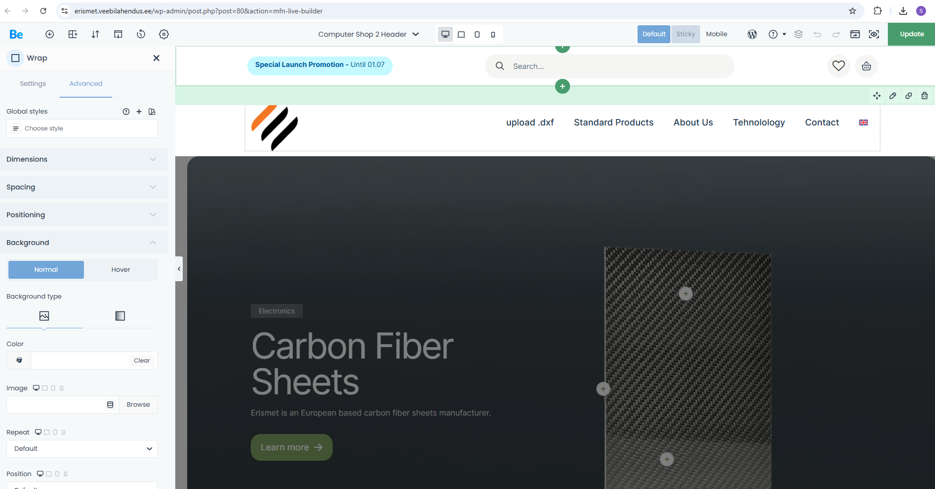Clear the background color
935x489 pixels.
coord(142,361)
